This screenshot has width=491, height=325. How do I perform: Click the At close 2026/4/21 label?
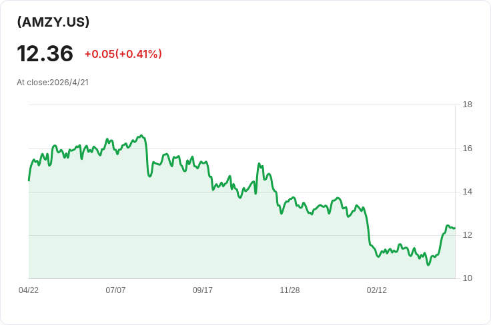(x=53, y=83)
